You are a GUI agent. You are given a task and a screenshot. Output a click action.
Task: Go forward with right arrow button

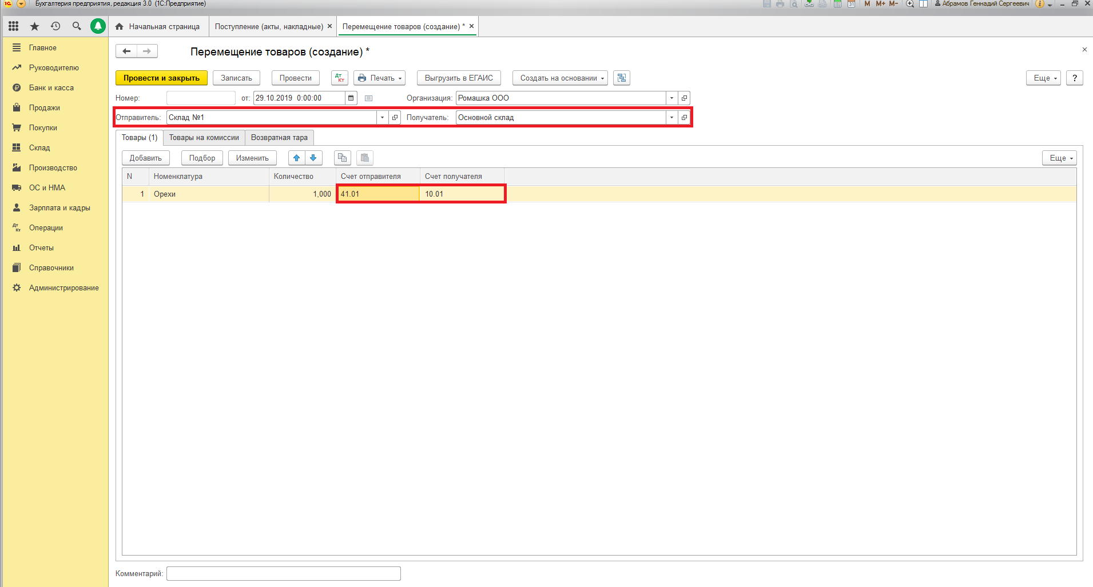[x=147, y=51]
